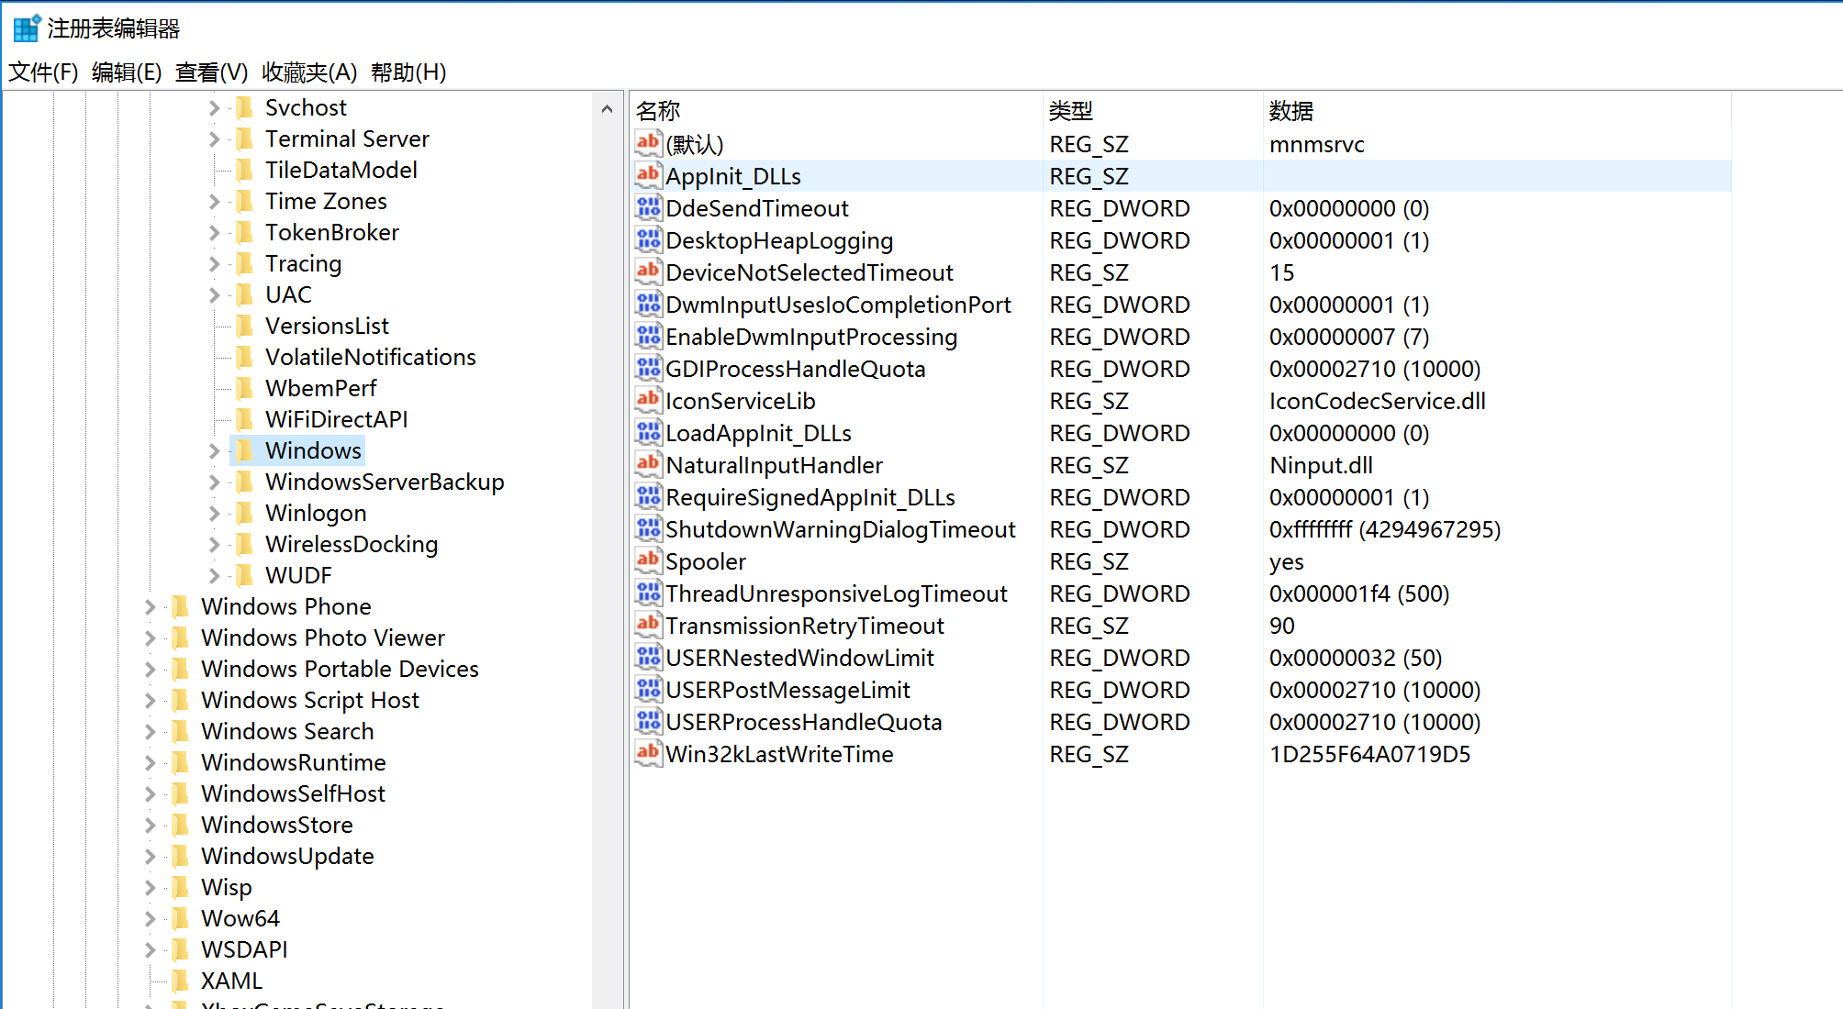
Task: Expand the Windows Photo Viewer node
Action: 150,638
